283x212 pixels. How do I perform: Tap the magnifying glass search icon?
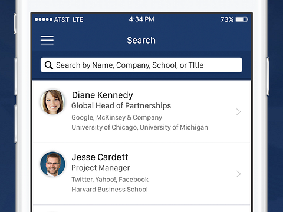49,65
